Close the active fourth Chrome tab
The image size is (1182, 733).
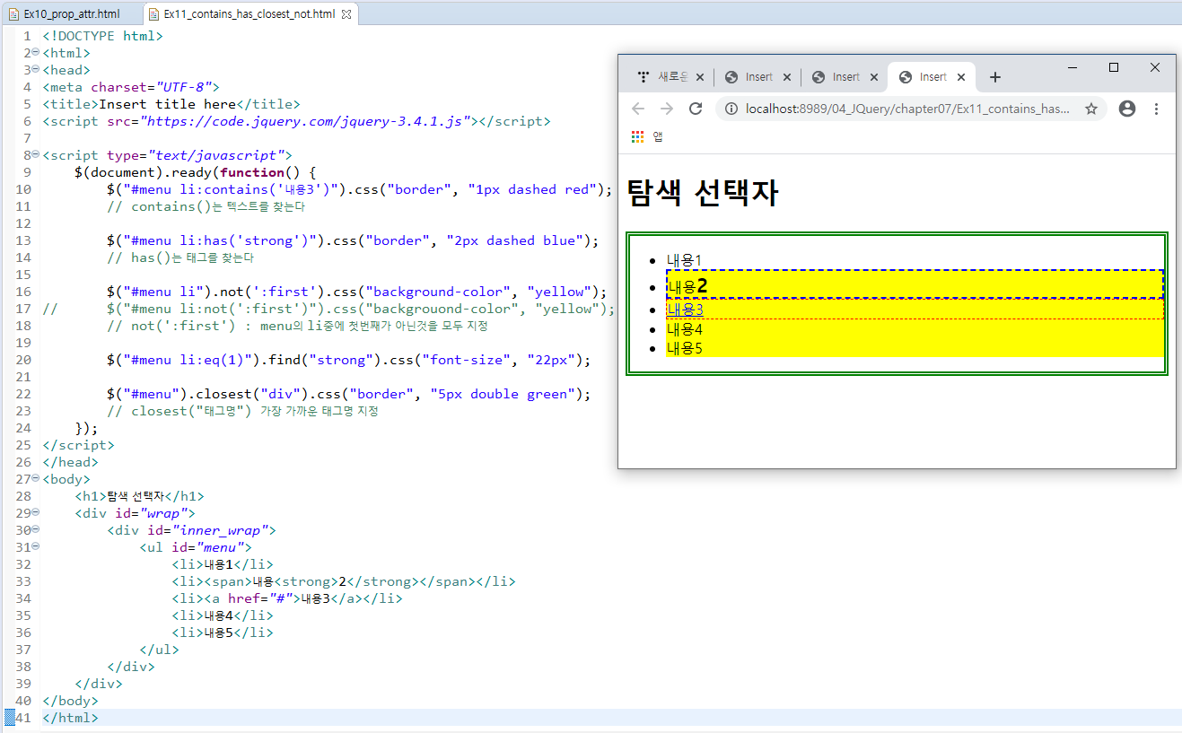point(961,77)
